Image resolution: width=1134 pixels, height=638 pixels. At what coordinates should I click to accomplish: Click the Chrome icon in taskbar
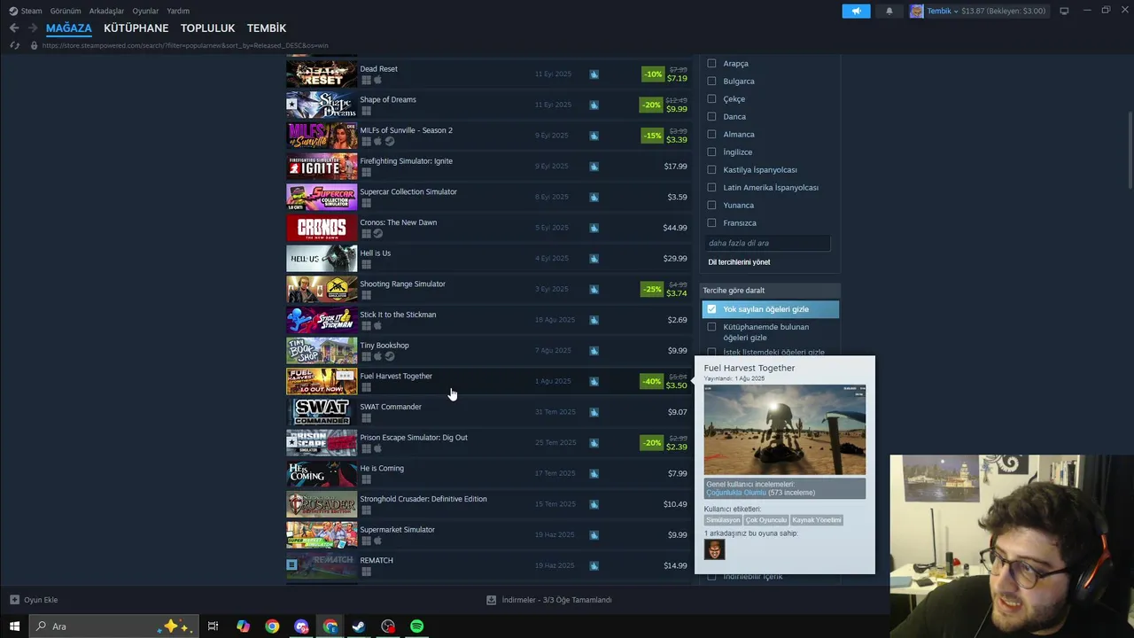pyautogui.click(x=272, y=626)
